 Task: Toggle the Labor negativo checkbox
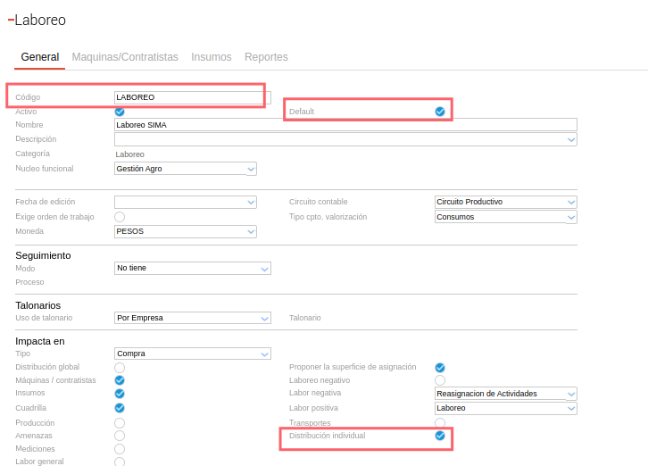click(x=440, y=380)
